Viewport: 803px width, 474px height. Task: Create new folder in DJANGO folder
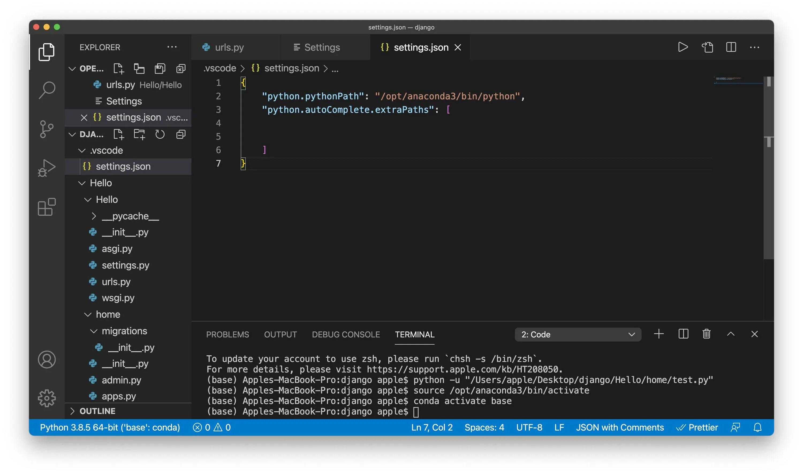(x=139, y=134)
